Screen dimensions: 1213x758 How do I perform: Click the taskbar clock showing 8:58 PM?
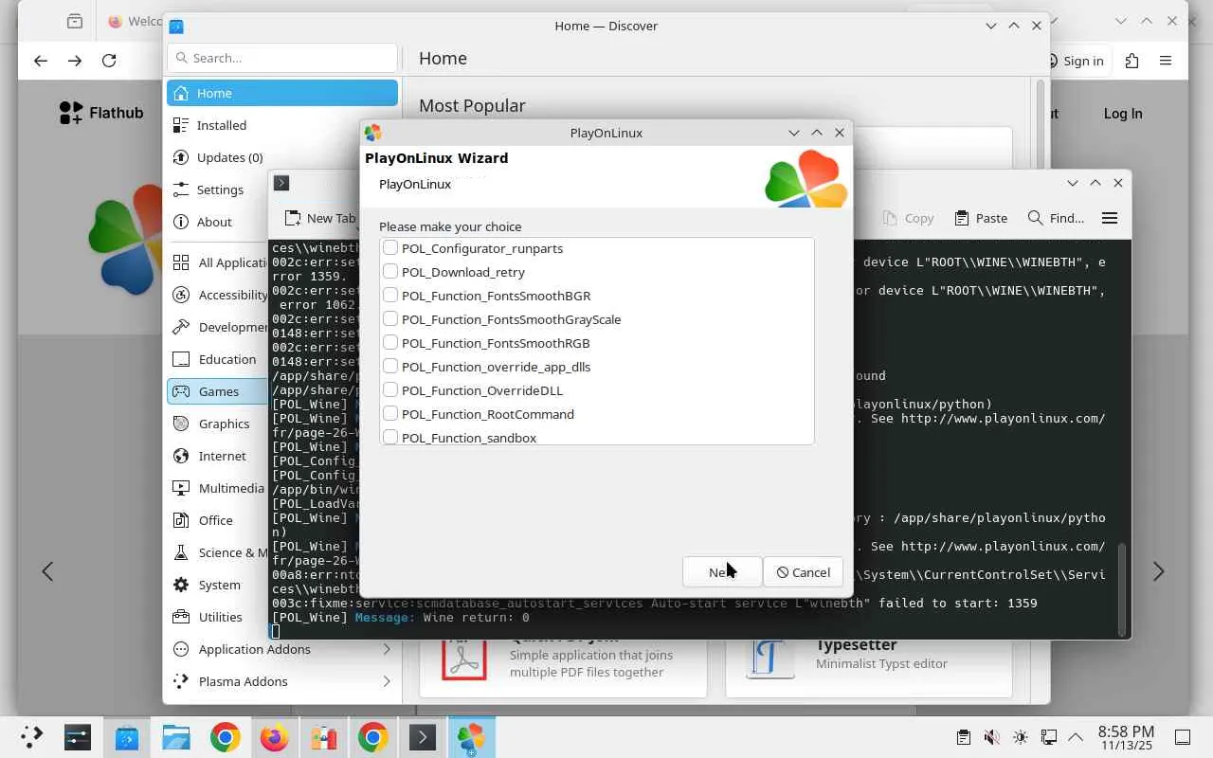(1126, 737)
